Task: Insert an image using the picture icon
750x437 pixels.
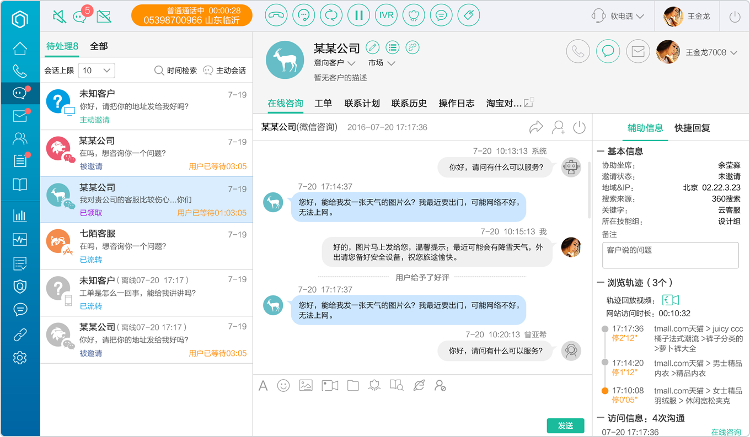Action: pos(306,385)
